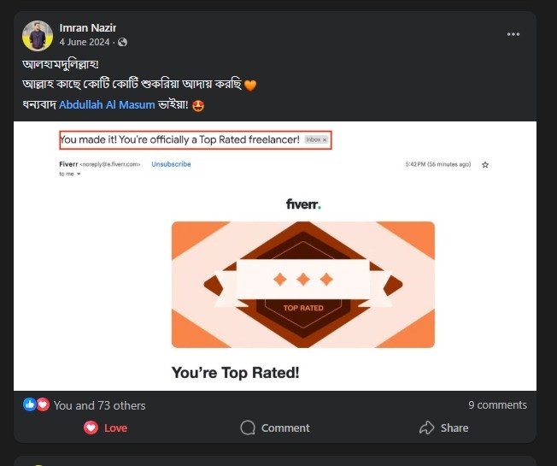View who reacted: You and 73 others
The width and height of the screenshot is (557, 466).
click(x=99, y=405)
